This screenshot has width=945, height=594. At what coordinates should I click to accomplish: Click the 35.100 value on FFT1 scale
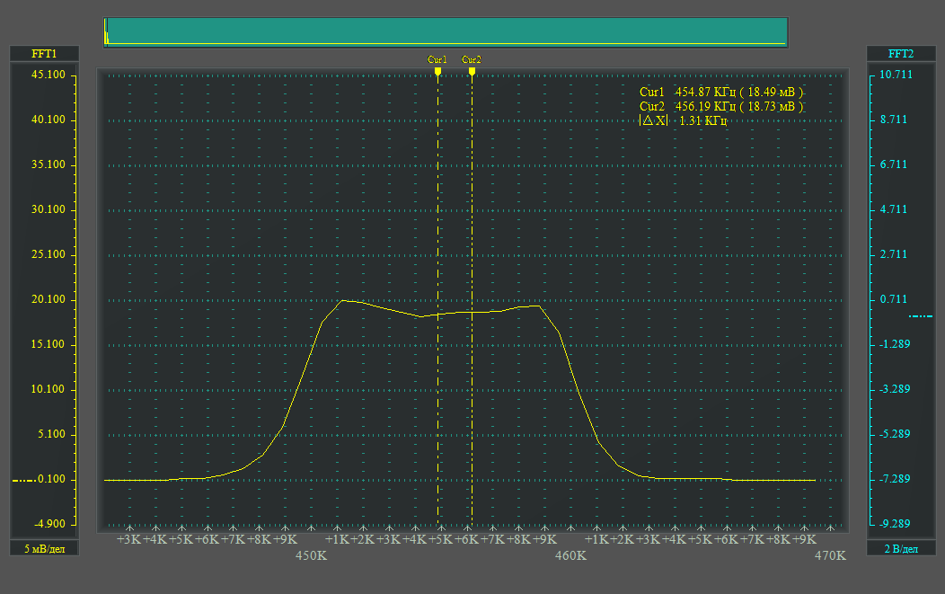tap(49, 164)
